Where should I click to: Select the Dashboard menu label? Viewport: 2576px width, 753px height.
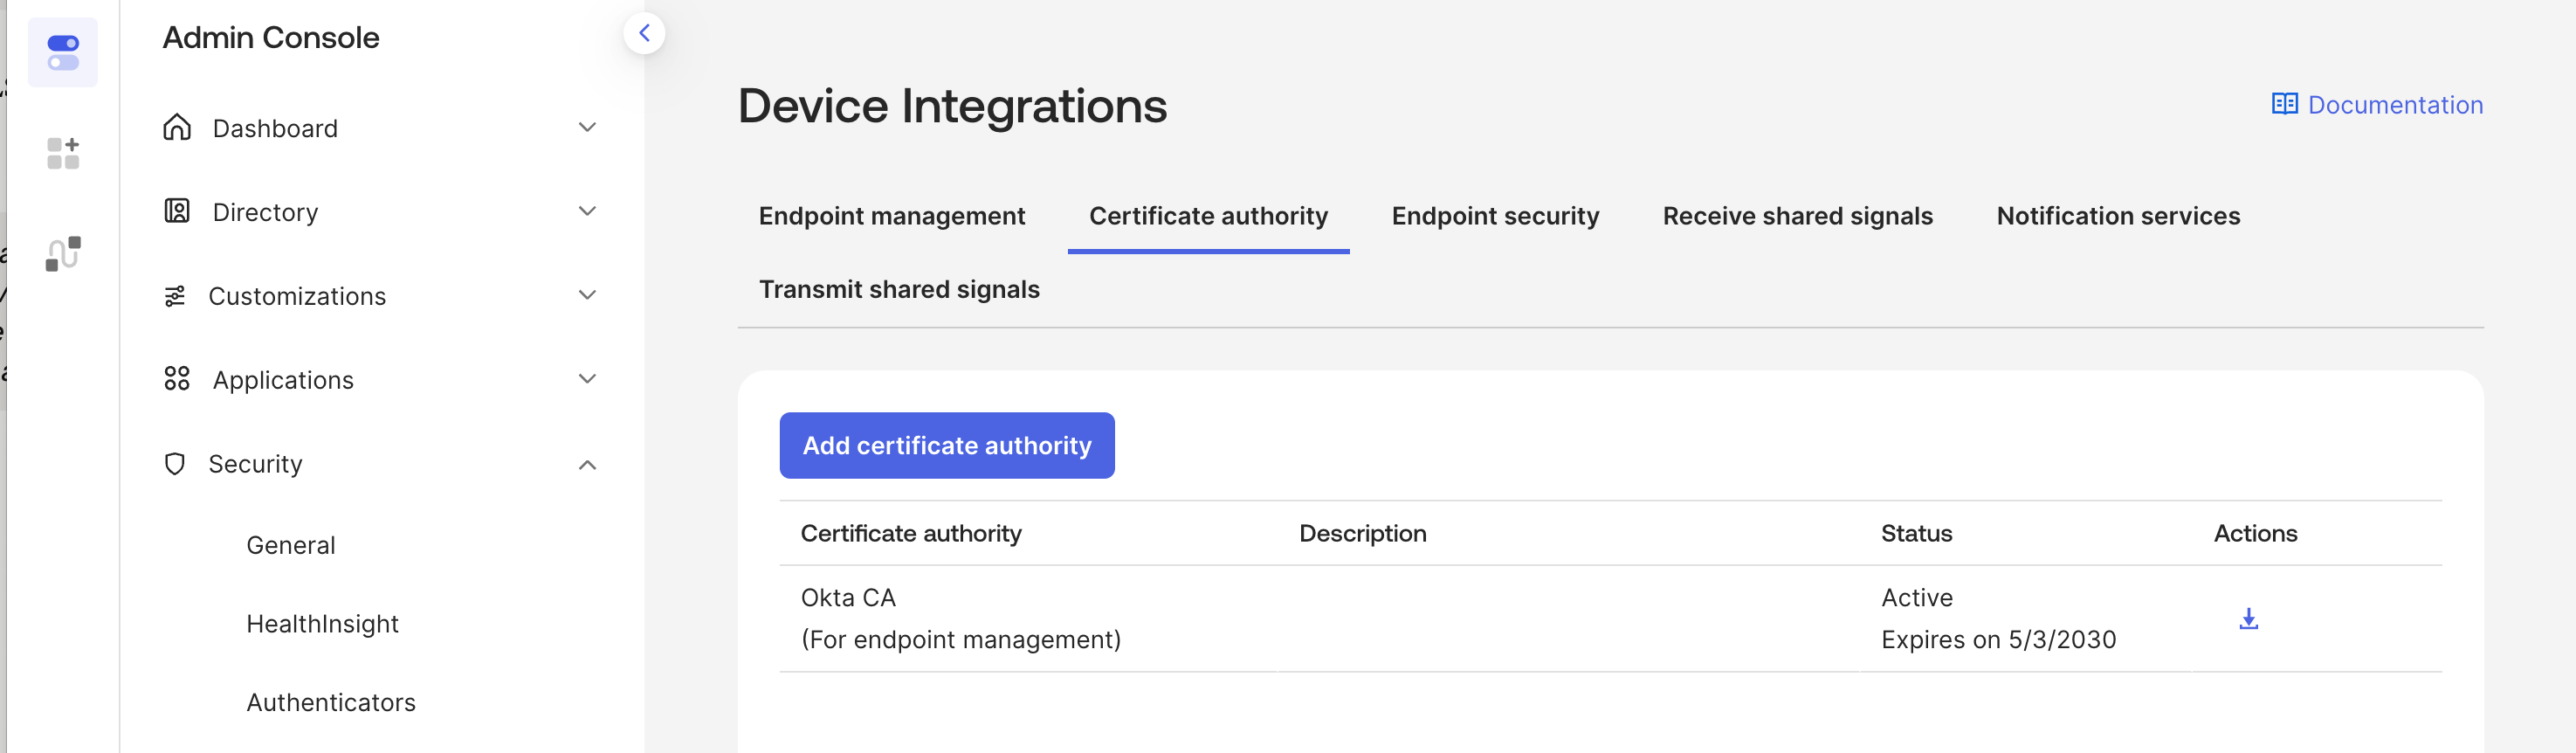coord(275,128)
